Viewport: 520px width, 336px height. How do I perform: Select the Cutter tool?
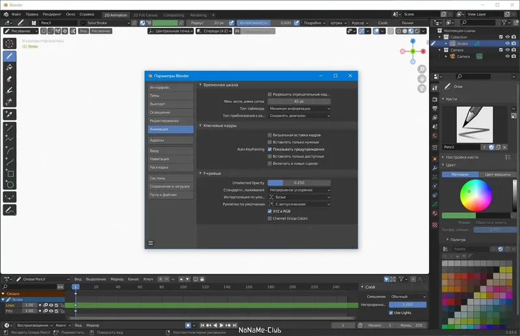coord(10,102)
